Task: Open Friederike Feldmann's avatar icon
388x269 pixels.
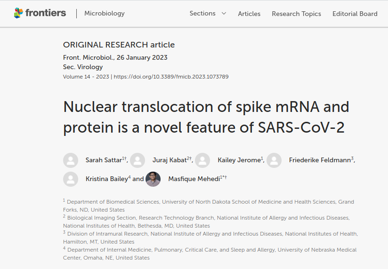Action: 274,160
